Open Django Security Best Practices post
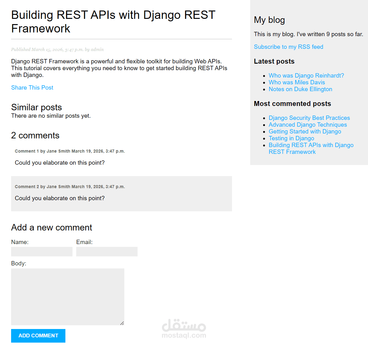The image size is (368, 346). point(309,118)
